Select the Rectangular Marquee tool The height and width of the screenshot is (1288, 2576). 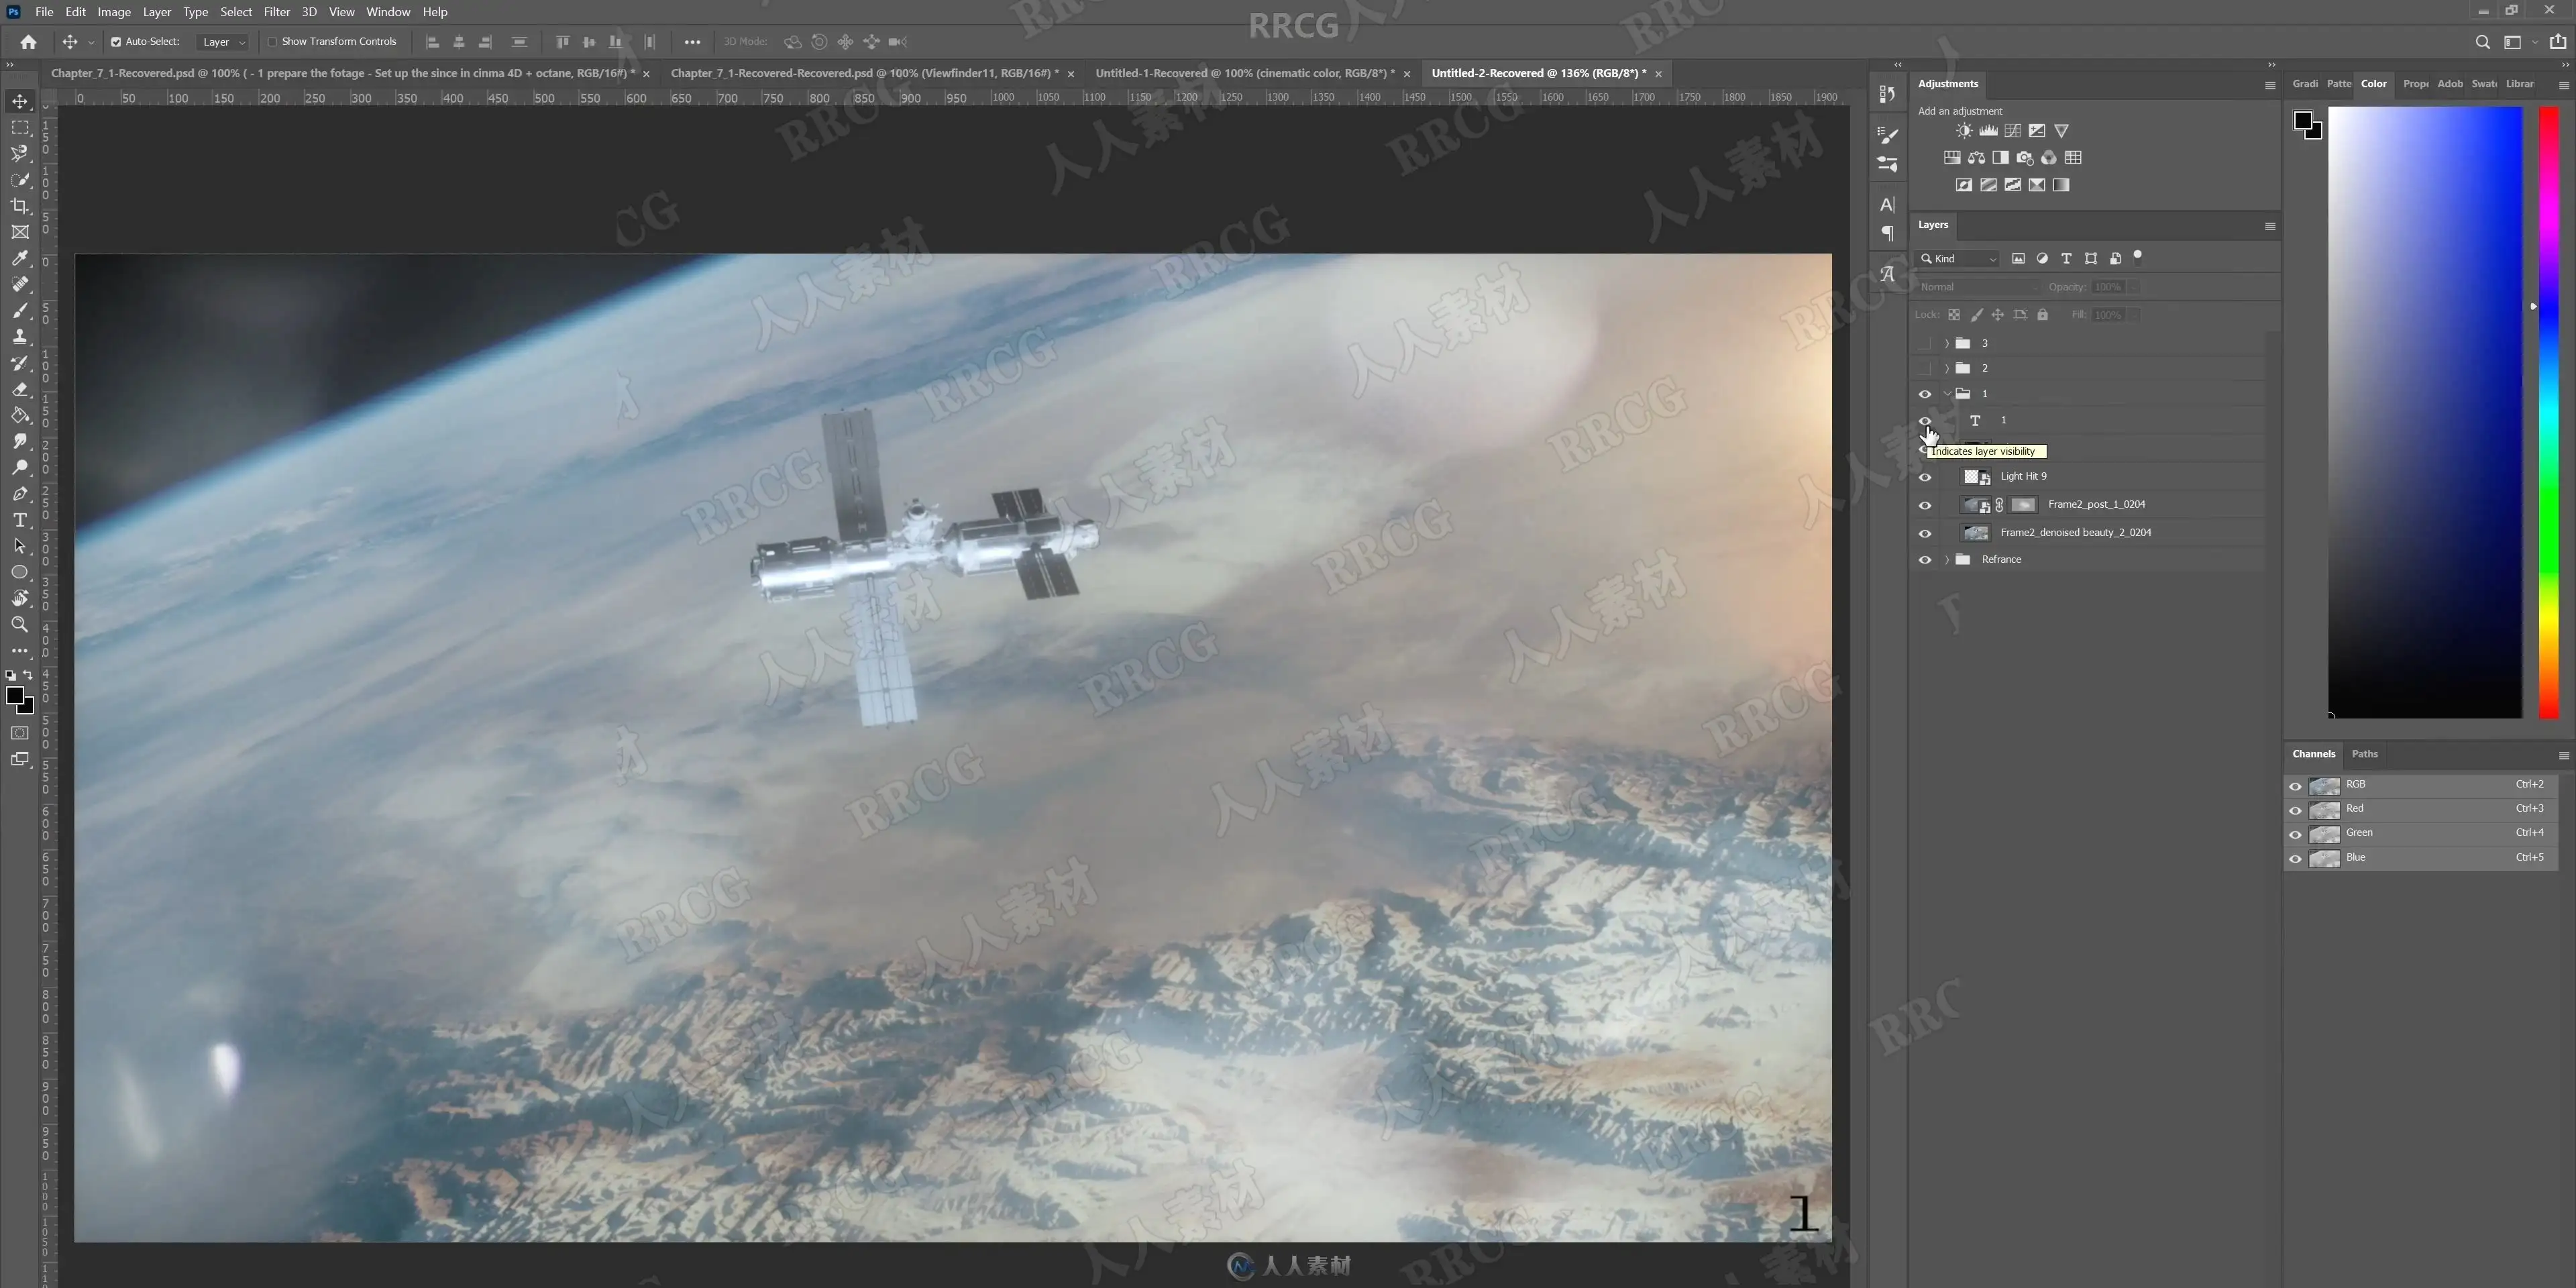tap(20, 128)
